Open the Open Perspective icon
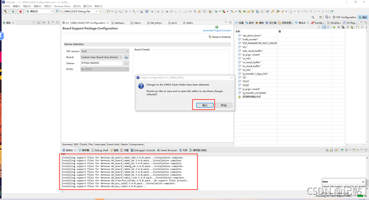 tap(321, 17)
